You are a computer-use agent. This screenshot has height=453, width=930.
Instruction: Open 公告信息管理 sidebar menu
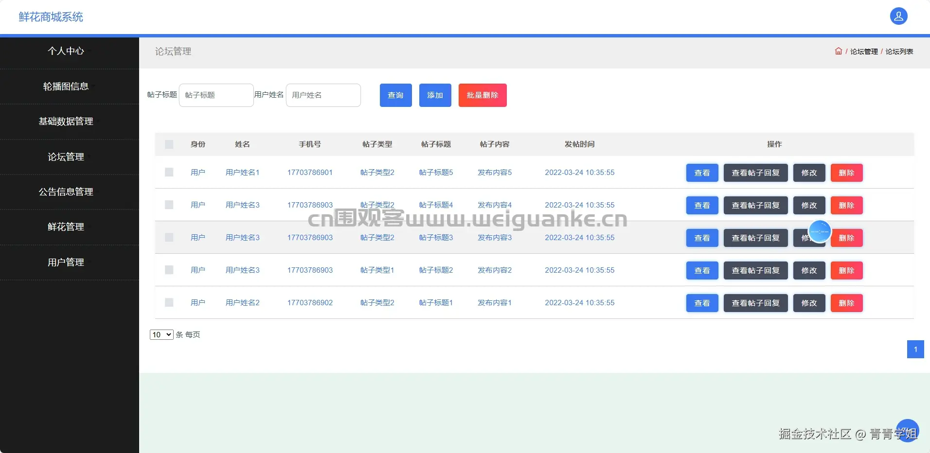click(x=66, y=192)
